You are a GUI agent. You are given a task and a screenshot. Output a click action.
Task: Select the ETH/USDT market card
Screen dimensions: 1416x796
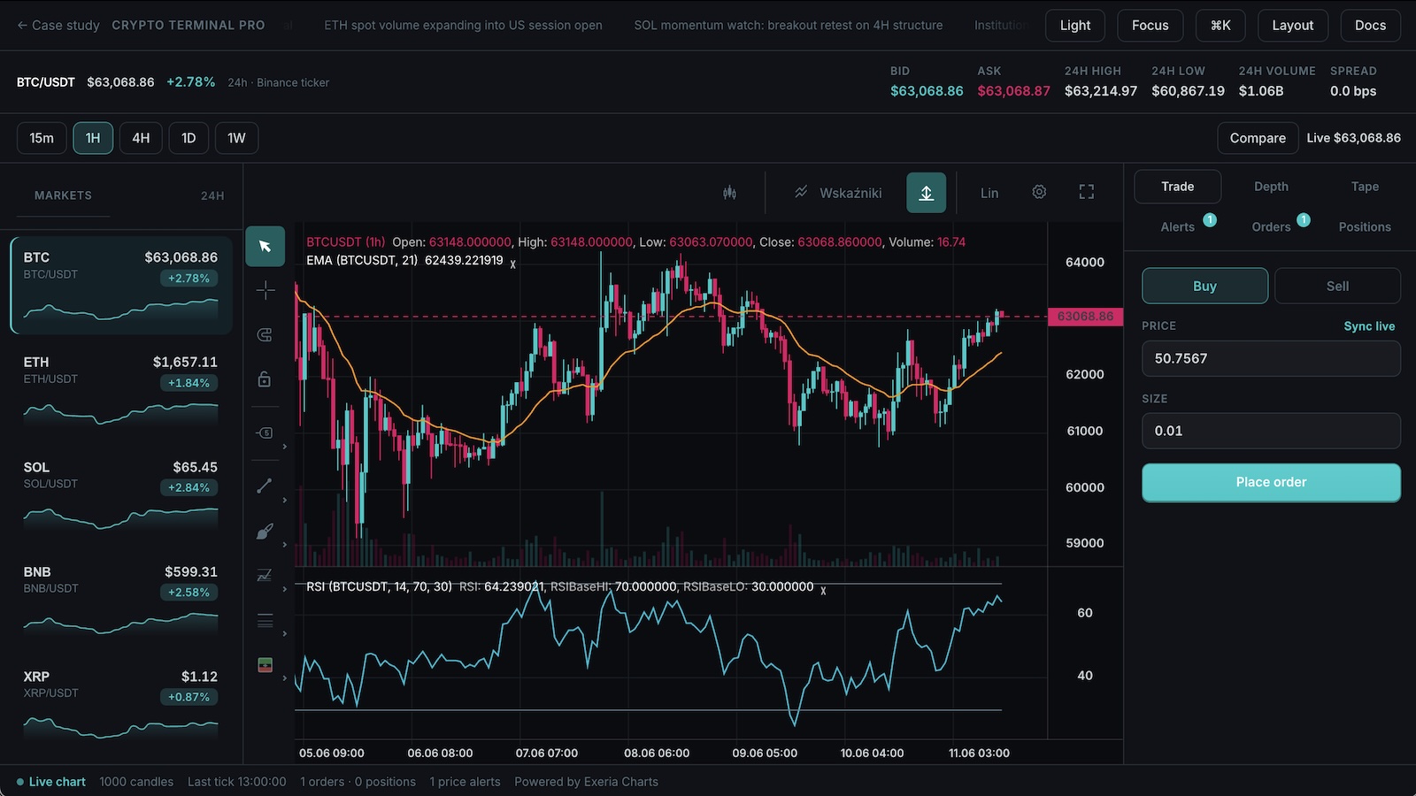pyautogui.click(x=121, y=390)
